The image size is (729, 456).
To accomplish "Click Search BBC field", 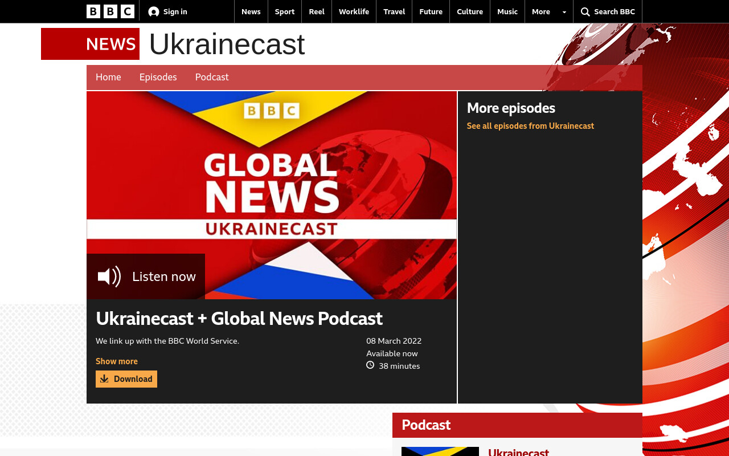I will coord(608,11).
